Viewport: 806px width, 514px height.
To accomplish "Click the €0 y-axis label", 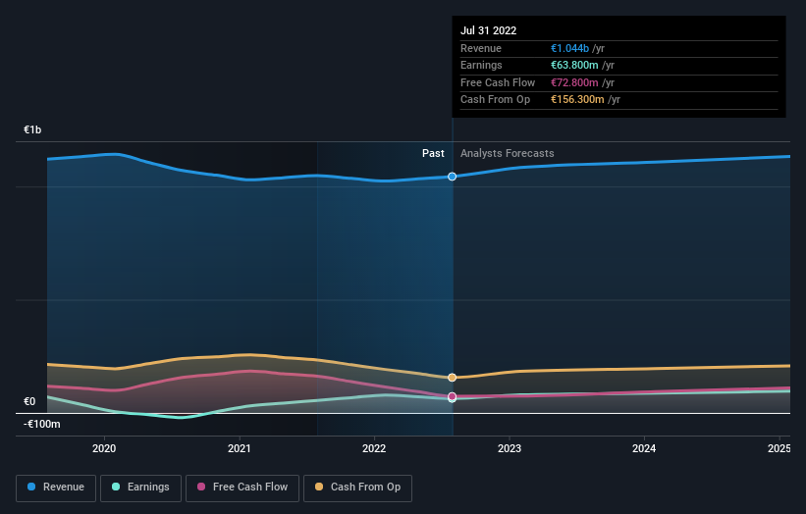I will [29, 401].
